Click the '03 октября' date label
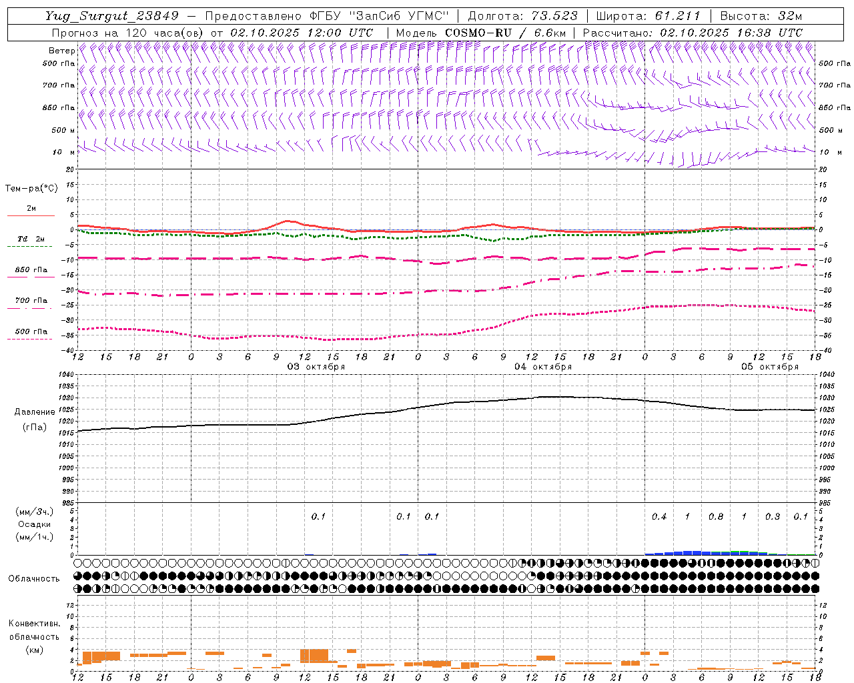Screen dimensions: 854x683 pos(316,367)
